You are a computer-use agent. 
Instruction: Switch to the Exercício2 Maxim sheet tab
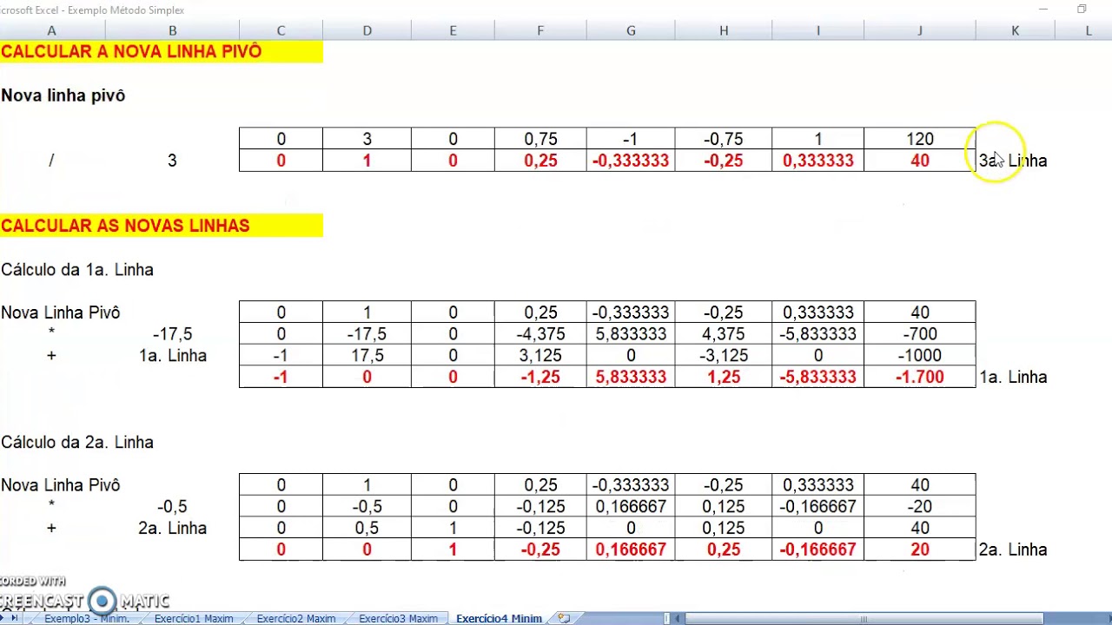295,618
